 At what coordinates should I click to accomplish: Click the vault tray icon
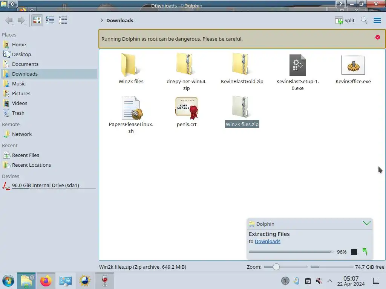pyautogui.click(x=296, y=281)
